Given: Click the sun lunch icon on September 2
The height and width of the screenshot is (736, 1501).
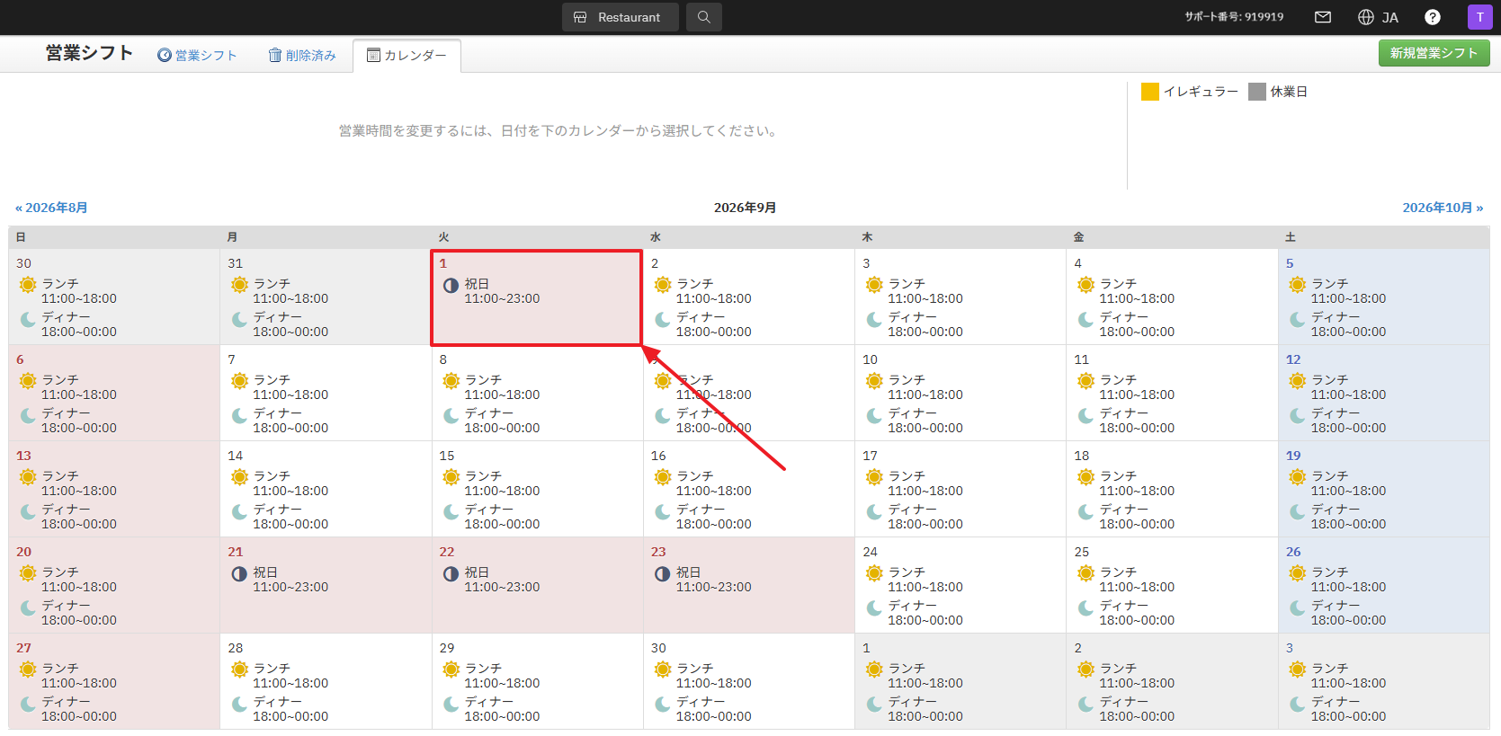Looking at the screenshot, I should tap(663, 285).
